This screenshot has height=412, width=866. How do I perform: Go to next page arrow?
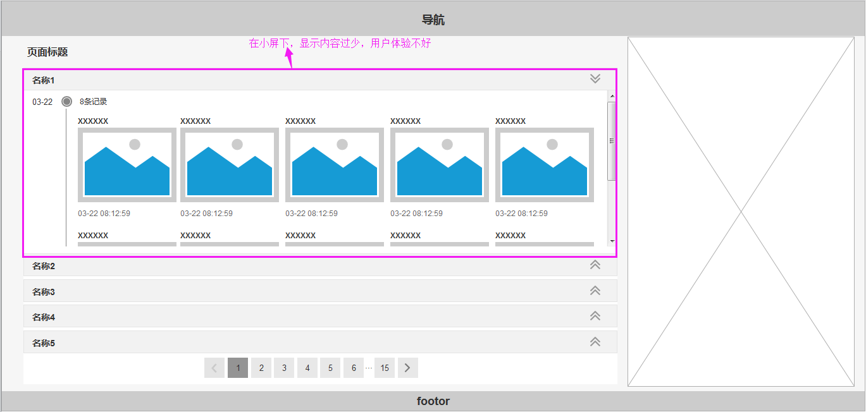(407, 368)
